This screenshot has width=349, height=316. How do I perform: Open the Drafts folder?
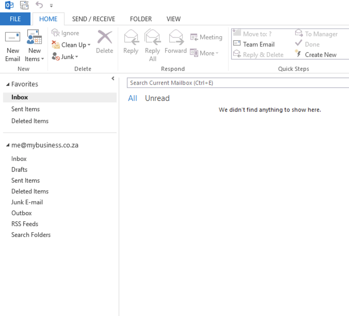pos(19,170)
